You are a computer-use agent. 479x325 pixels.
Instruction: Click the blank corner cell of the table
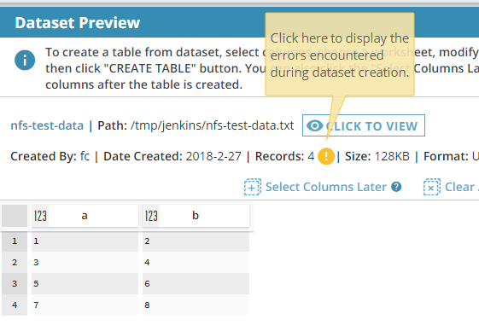[x=15, y=216]
